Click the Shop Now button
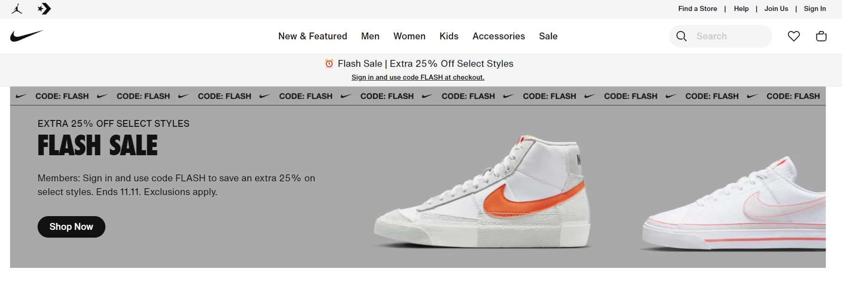Viewport: 842px width, 299px height. pyautogui.click(x=71, y=226)
